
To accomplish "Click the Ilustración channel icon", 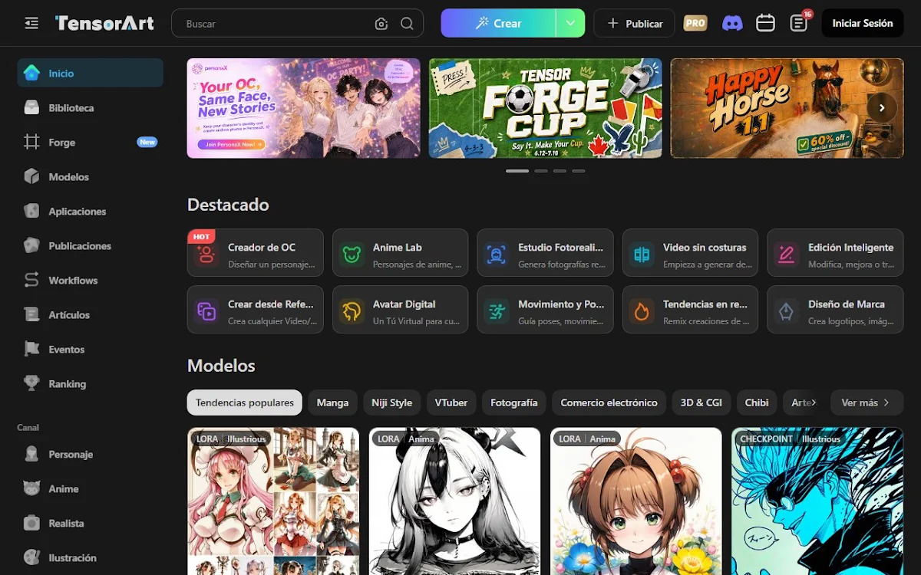I will (31, 557).
